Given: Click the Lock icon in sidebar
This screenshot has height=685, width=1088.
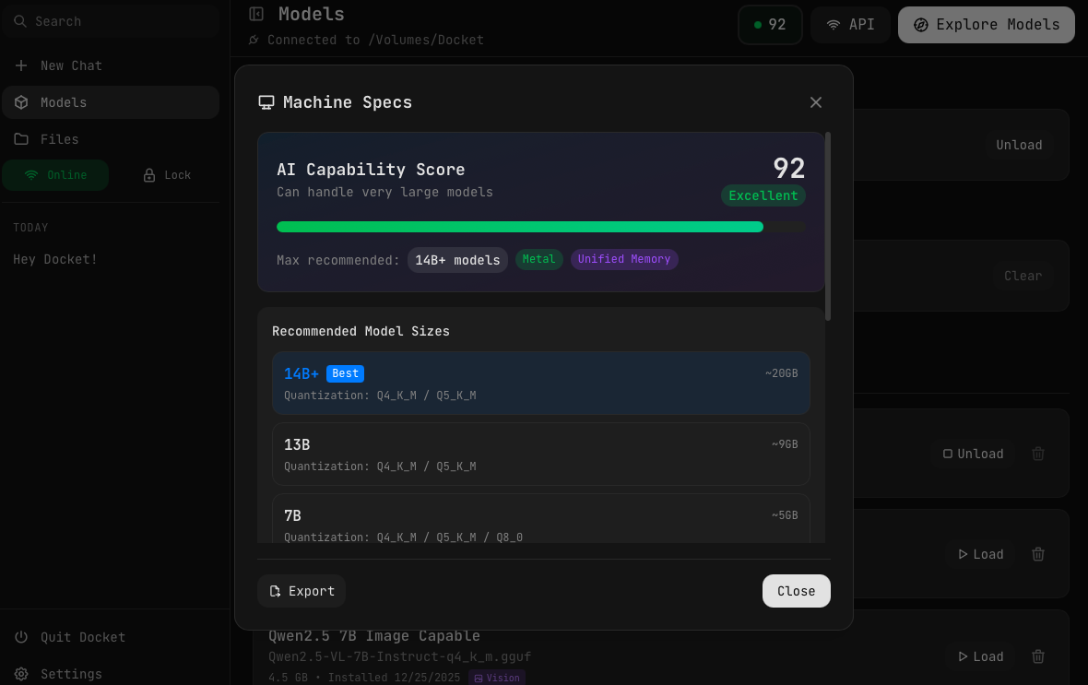Looking at the screenshot, I should (148, 174).
